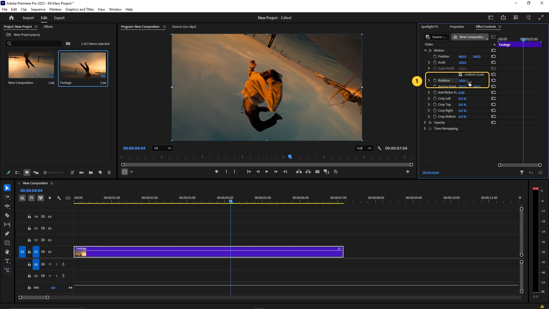Click Filter properties funnel icon
The width and height of the screenshot is (549, 309).
[522, 173]
